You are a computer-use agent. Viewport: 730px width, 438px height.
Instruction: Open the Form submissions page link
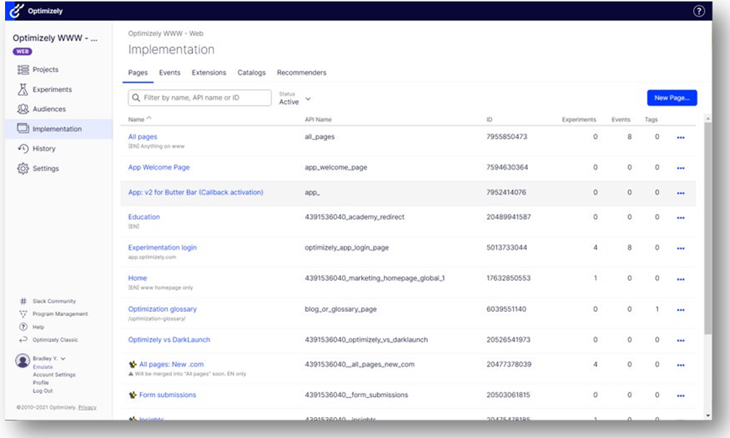tap(168, 395)
